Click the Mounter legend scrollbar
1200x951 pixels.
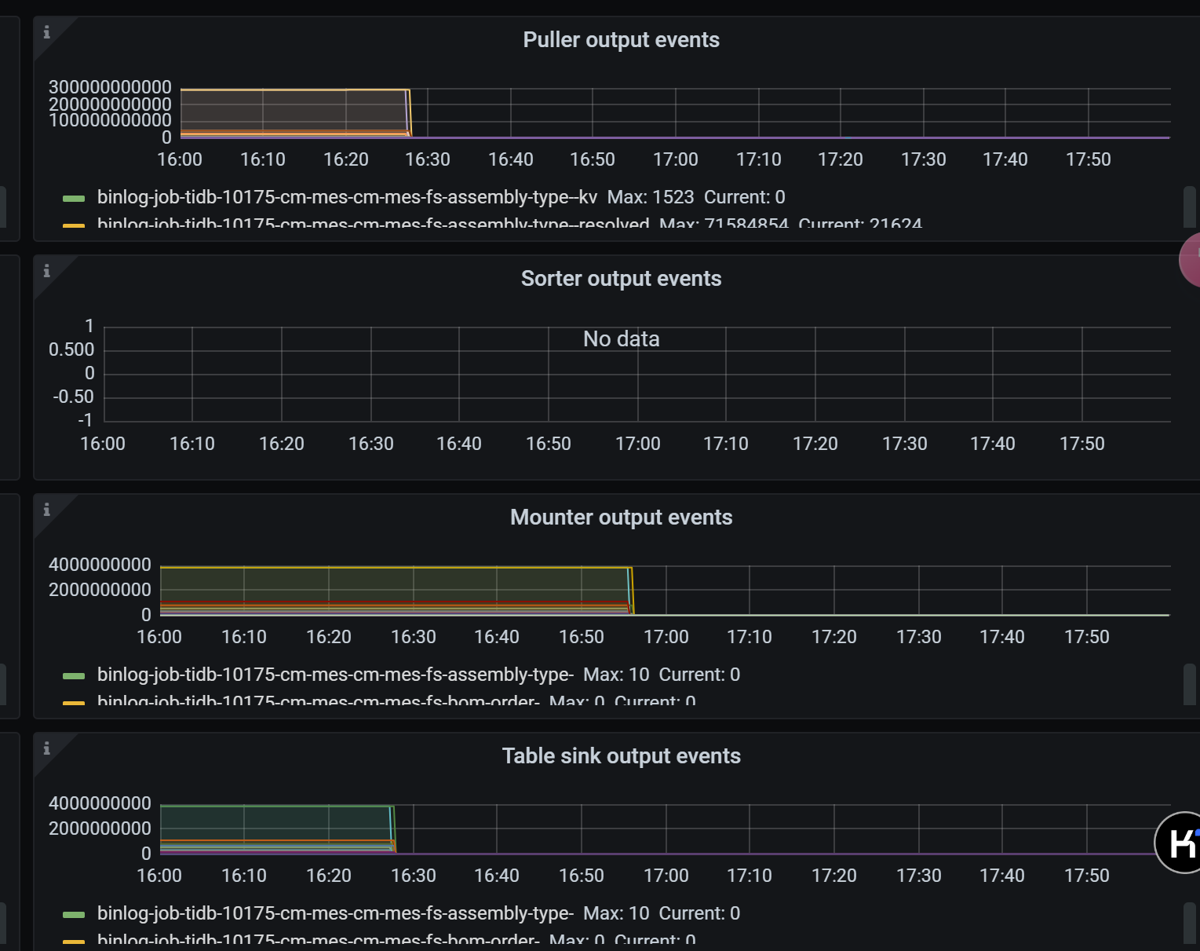(1190, 684)
